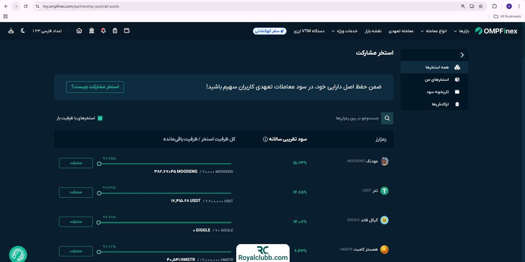525x262 pixels.
Task: Click 14.65% annual profit for USDT
Action: pos(300,192)
